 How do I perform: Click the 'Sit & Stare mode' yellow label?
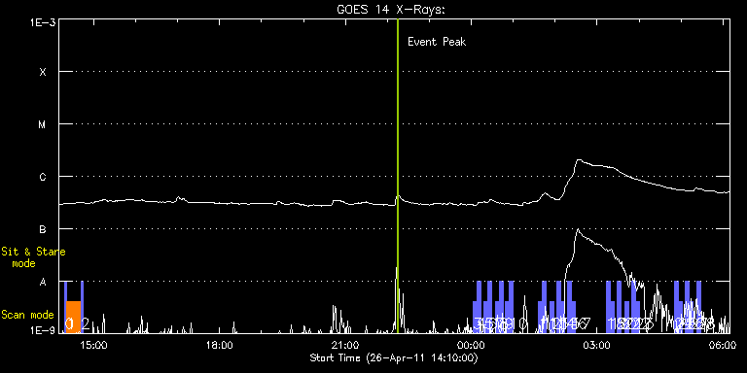pos(33,256)
